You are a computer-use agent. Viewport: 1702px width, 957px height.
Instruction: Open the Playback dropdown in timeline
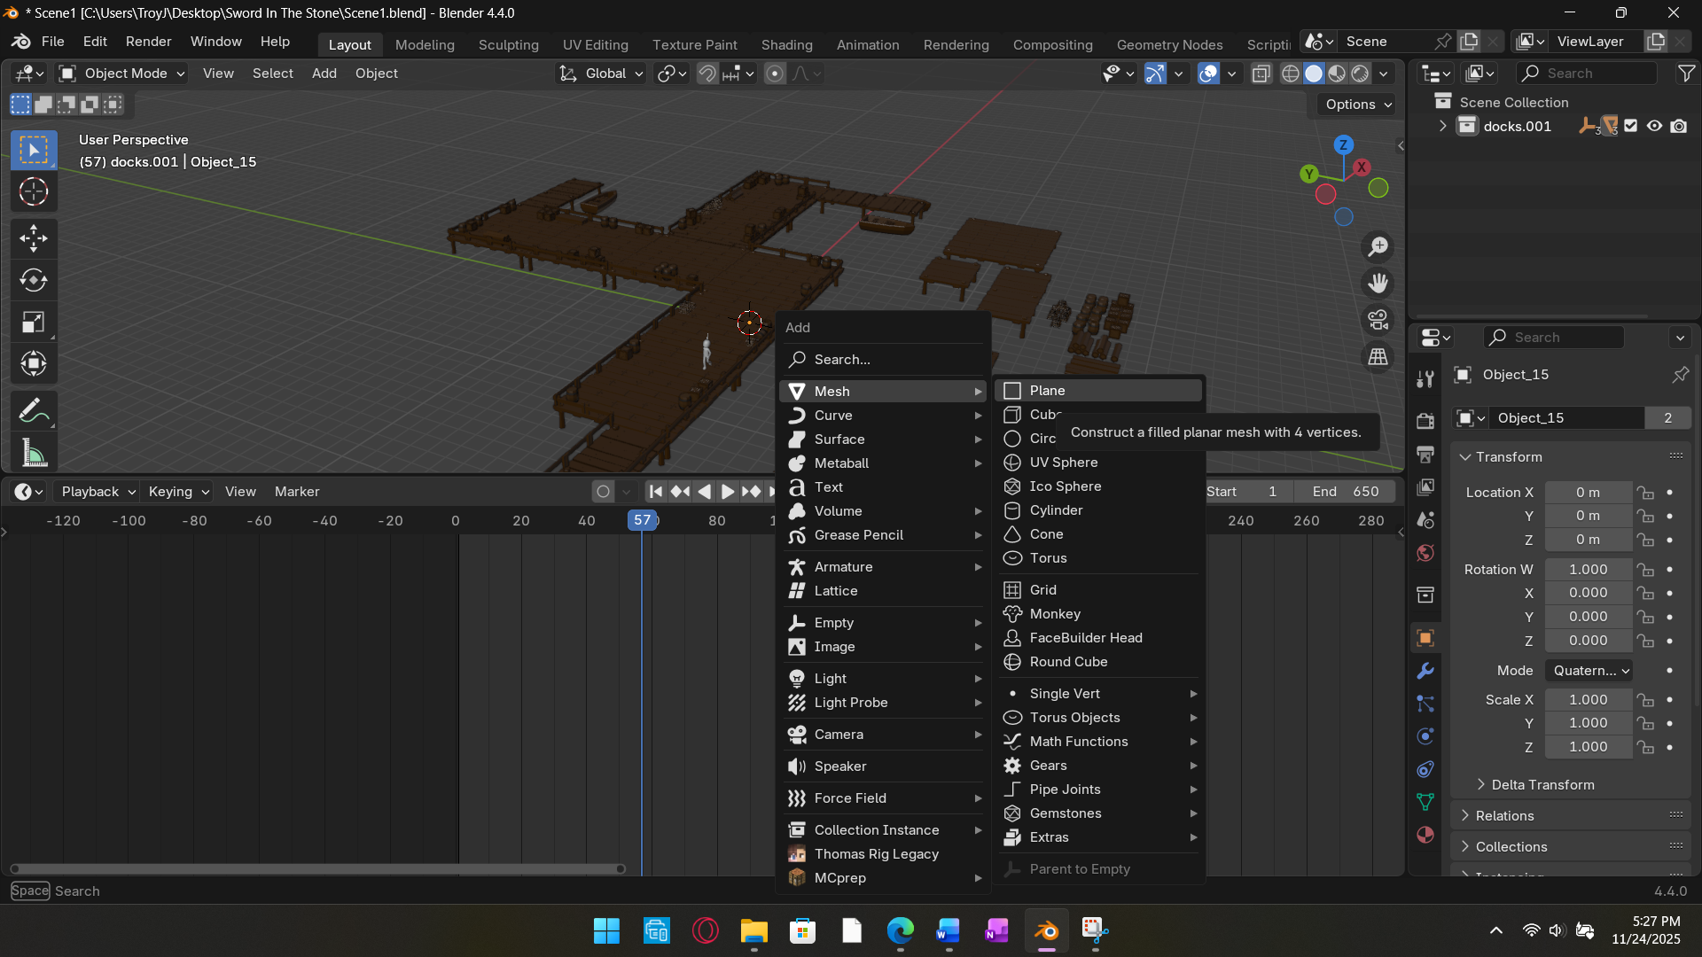[96, 492]
